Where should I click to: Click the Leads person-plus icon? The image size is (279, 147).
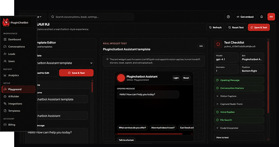pos(5,54)
